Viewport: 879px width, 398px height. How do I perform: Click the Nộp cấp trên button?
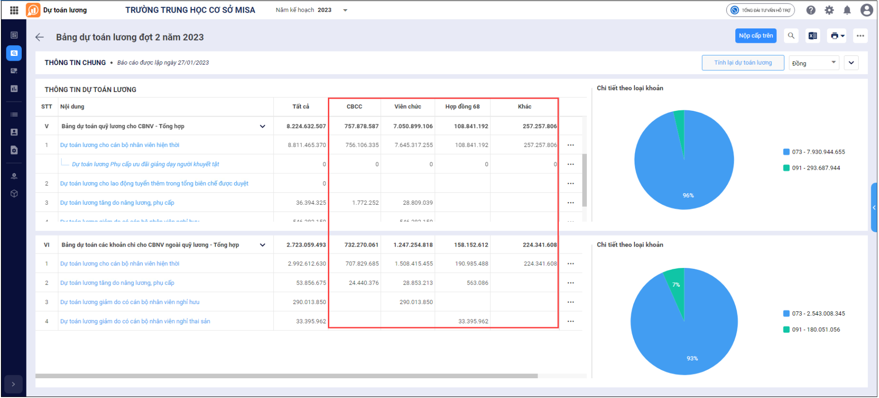pyautogui.click(x=756, y=36)
